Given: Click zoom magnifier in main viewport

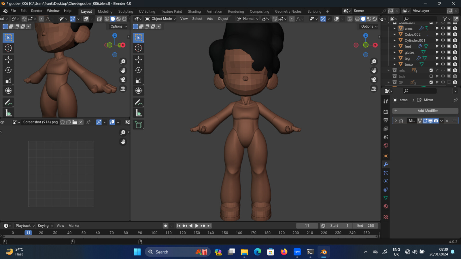Looking at the screenshot, I should (374, 62).
